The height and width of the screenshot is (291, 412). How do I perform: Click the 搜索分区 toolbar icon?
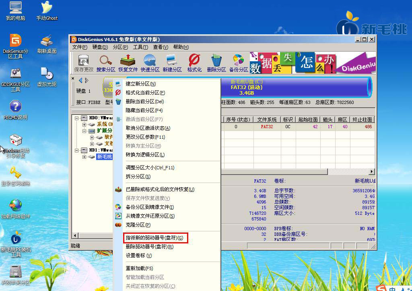106,63
